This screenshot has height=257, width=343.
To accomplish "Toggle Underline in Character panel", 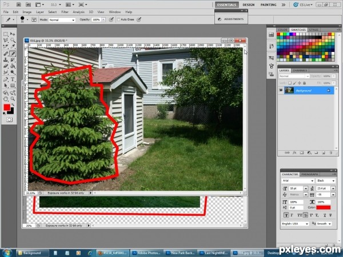I will pos(325,215).
